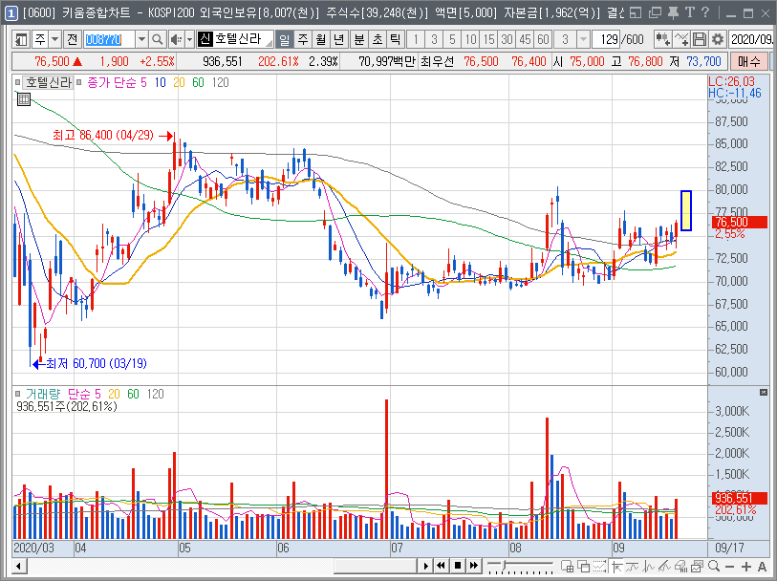The height and width of the screenshot is (581, 777).
Task: Click the vertical-line wave chart tool icon
Action: pos(649,566)
